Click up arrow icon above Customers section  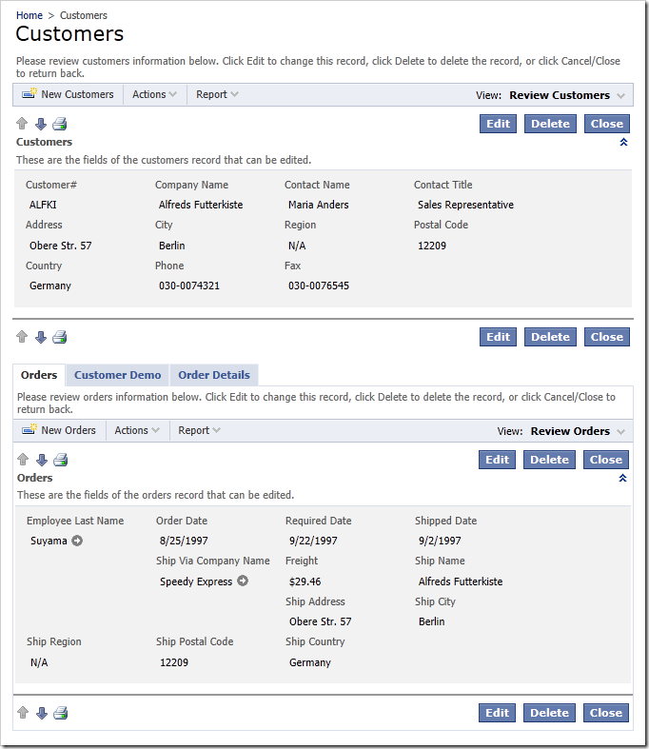pyautogui.click(x=22, y=124)
